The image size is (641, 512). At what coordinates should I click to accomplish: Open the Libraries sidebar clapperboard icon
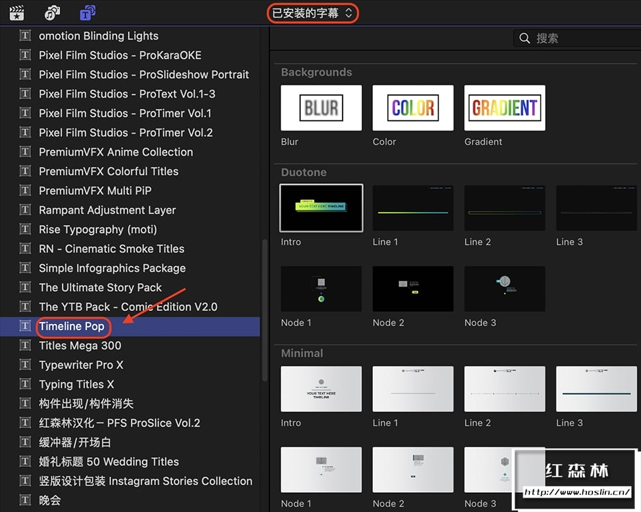(17, 13)
